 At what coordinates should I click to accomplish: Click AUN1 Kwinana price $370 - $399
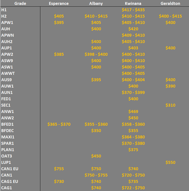tap(133, 92)
